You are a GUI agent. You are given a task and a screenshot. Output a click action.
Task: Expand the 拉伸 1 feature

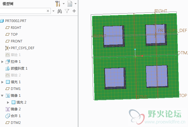[x=2, y=62]
